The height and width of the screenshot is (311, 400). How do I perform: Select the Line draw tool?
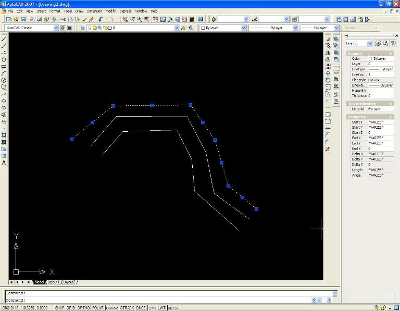[4, 39]
